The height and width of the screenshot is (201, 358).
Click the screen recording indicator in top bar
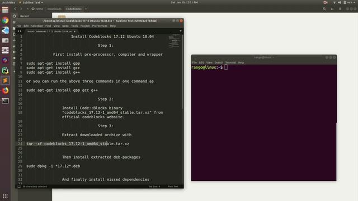(326, 2)
